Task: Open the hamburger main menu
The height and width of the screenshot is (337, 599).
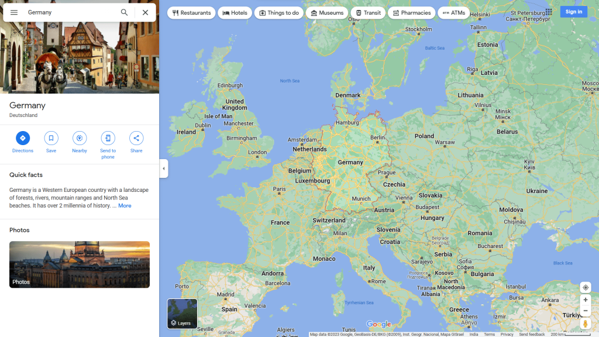Action: pyautogui.click(x=14, y=12)
